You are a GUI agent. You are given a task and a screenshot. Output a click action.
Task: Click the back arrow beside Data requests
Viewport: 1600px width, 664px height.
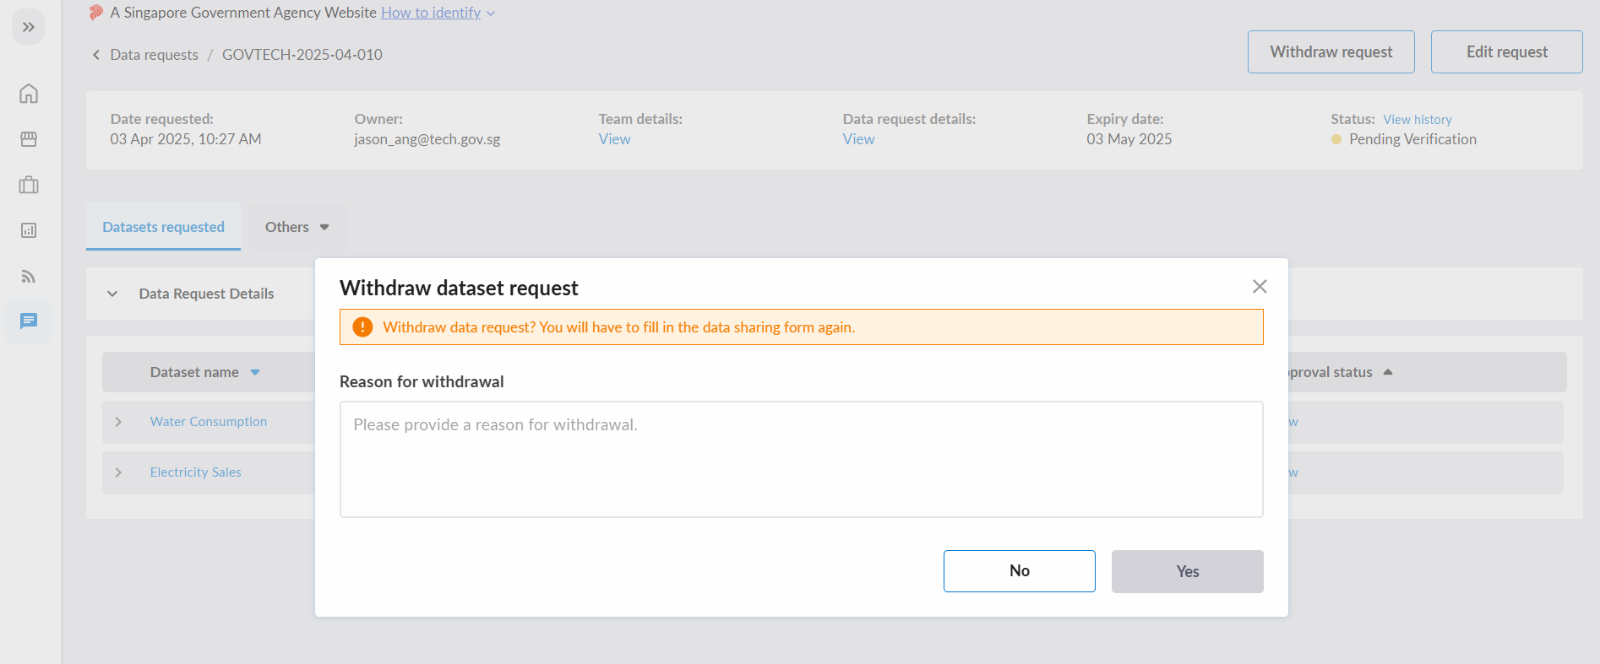(x=95, y=55)
